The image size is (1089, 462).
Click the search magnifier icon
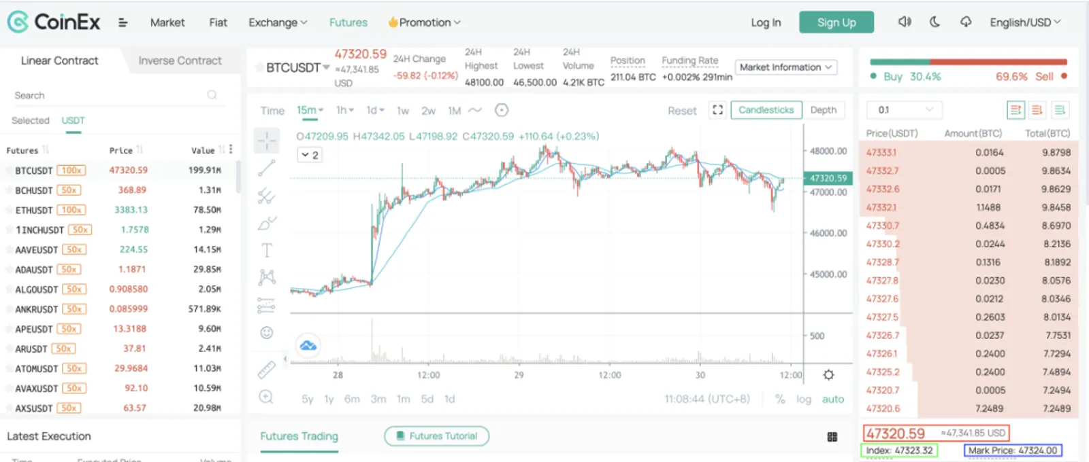click(x=212, y=95)
